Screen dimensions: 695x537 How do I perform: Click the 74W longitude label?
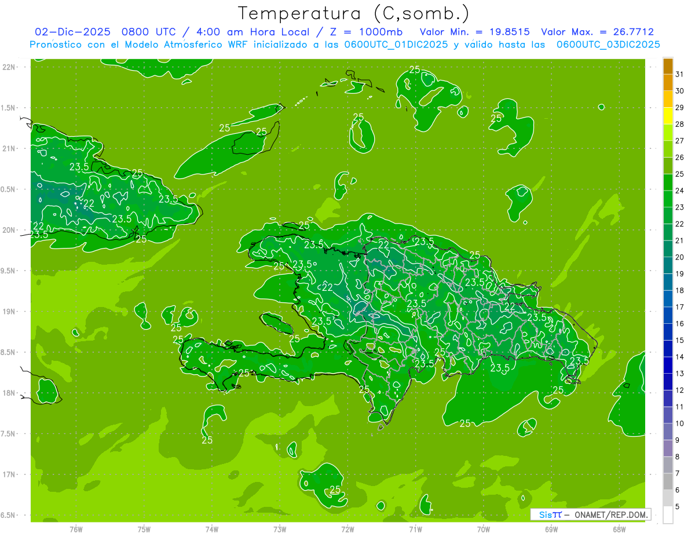[212, 529]
